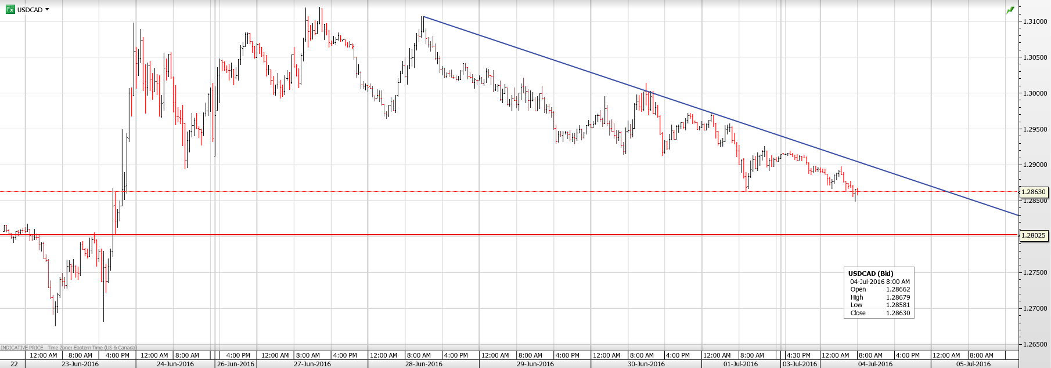Screen dimensions: 1051x368
Task: Click the 1.26500 price axis label
Action: 1035,344
